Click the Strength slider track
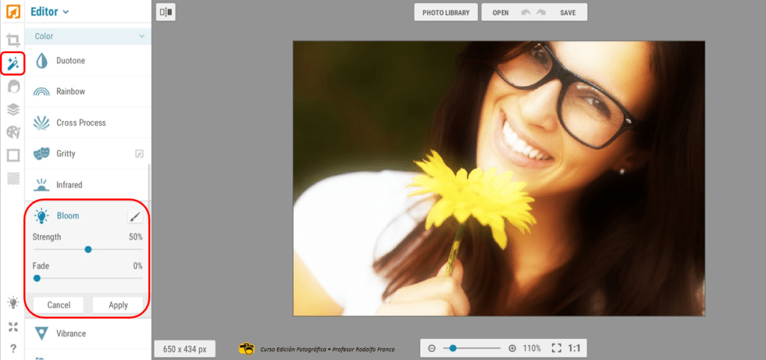766x360 pixels. 112,249
